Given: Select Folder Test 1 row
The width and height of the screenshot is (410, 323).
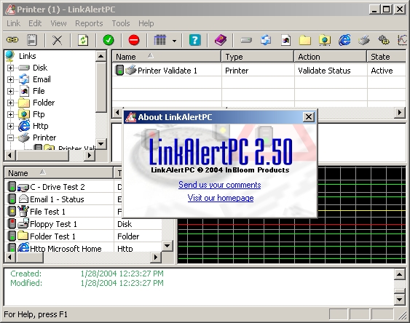Looking at the screenshot, I should point(84,236).
